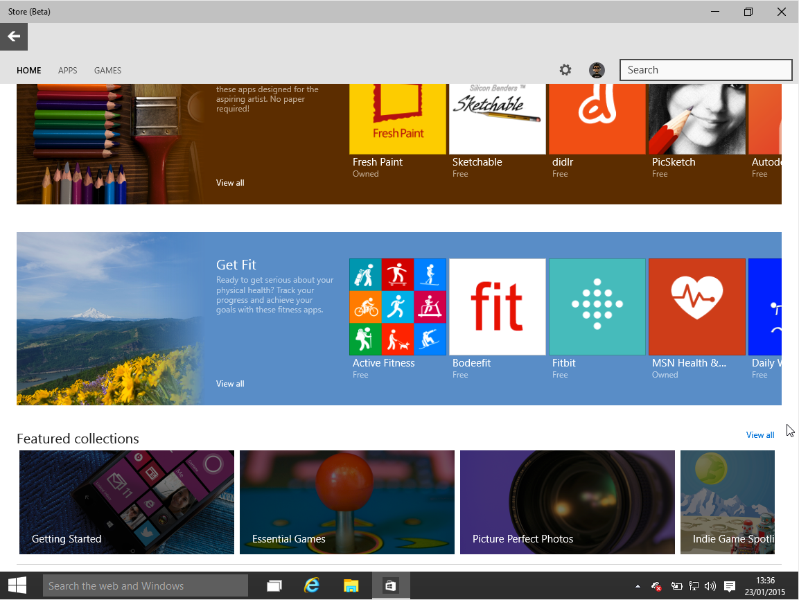Viewport: 799px width, 600px height.
Task: Open the Active Fitness app tile
Action: (397, 307)
